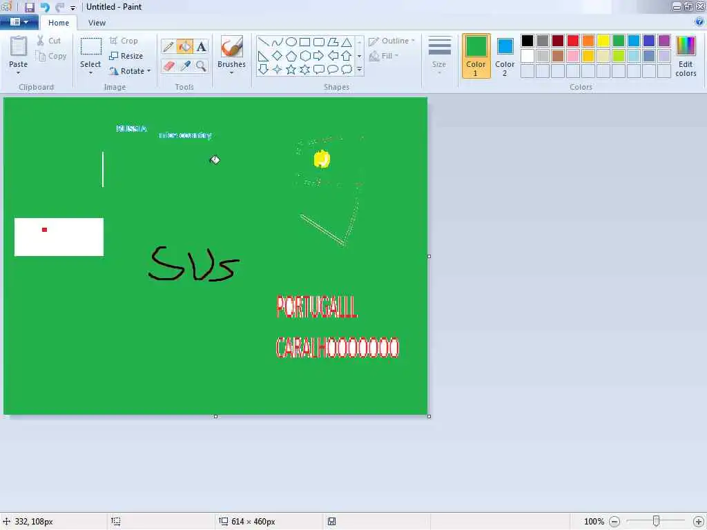Viewport: 707px width, 530px height.
Task: Click the yellow blob on the canvas
Action: pyautogui.click(x=322, y=159)
